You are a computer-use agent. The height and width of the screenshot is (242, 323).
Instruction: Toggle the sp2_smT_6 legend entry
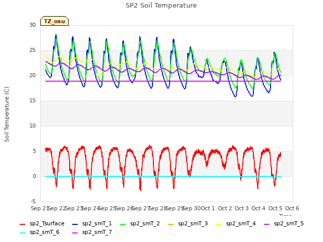click(x=39, y=232)
